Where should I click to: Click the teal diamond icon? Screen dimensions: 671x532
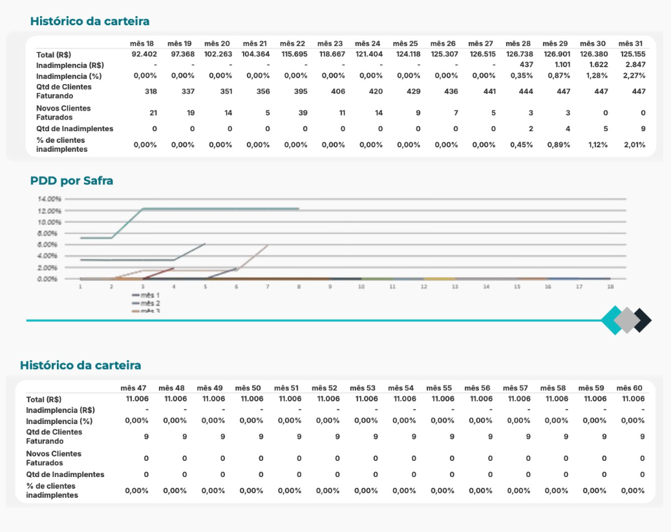(x=613, y=320)
